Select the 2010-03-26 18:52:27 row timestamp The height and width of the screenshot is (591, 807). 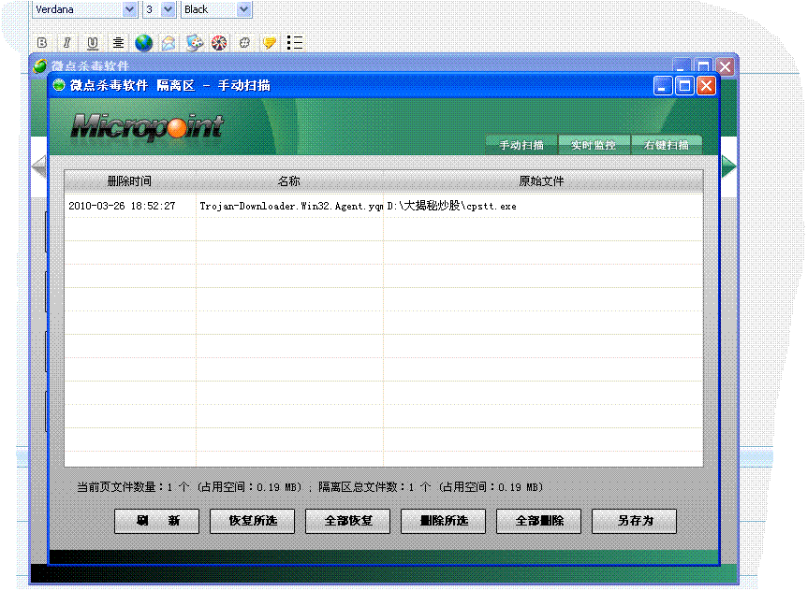pos(122,206)
